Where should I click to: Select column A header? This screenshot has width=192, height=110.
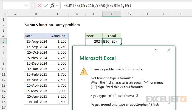(15, 14)
